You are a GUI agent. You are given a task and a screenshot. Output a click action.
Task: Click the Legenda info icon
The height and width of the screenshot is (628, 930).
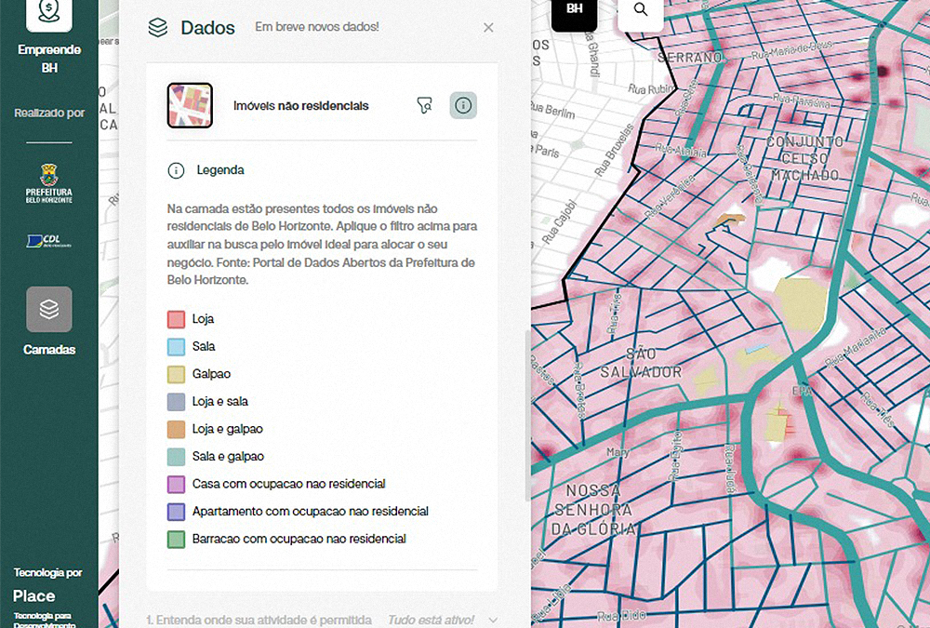tap(176, 170)
